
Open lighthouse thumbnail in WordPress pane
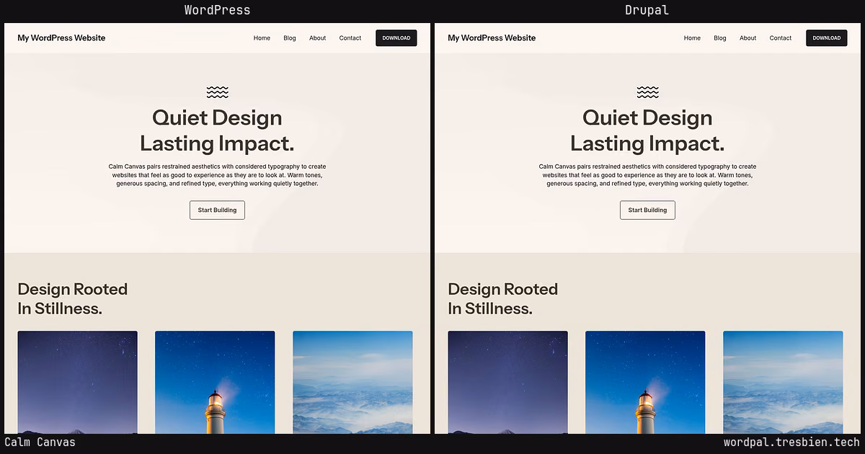[x=215, y=382]
